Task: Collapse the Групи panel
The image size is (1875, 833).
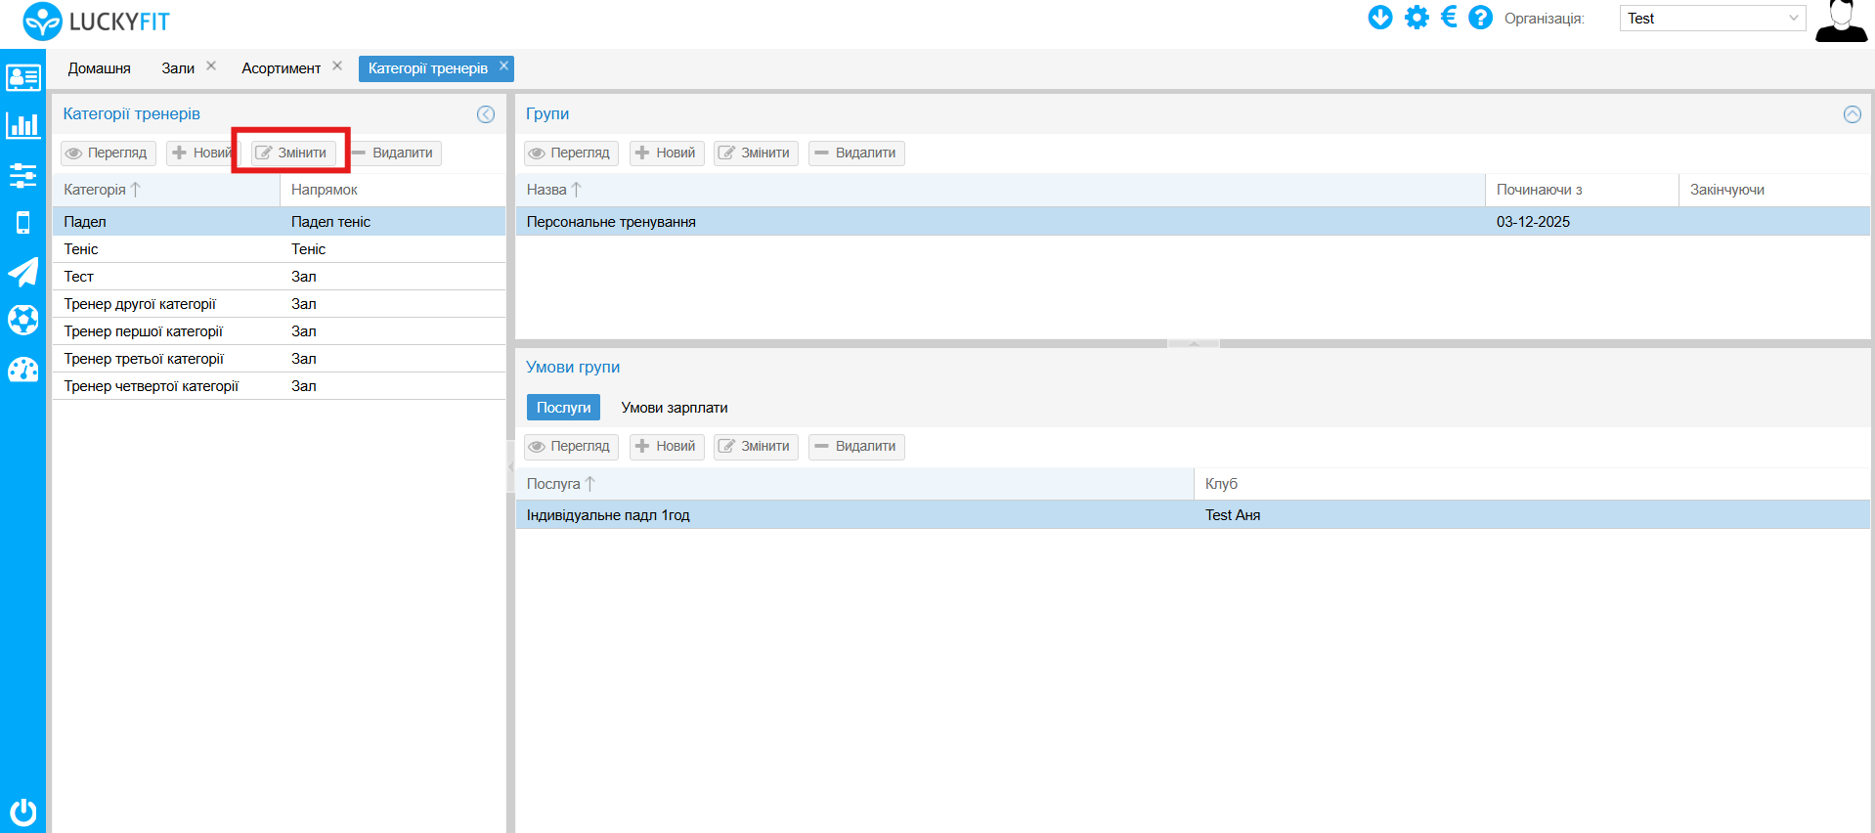Action: coord(1852,114)
